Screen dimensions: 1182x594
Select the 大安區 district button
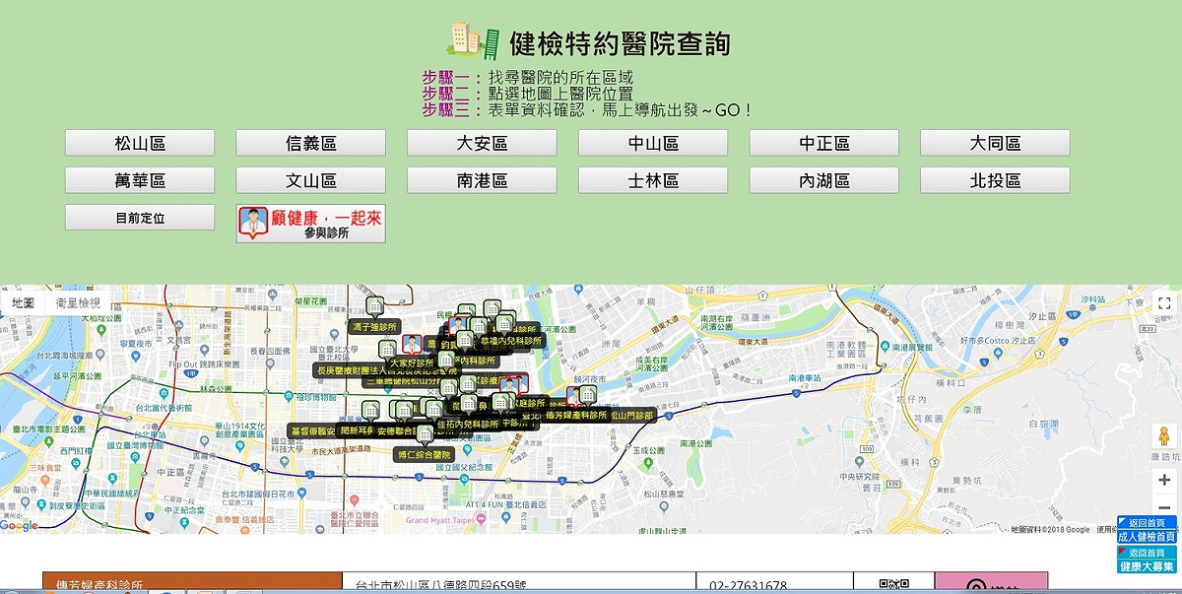(x=482, y=143)
